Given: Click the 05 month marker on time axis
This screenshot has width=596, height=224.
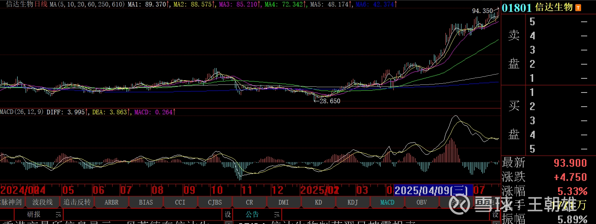Looking at the screenshot, I should (x=68, y=190).
